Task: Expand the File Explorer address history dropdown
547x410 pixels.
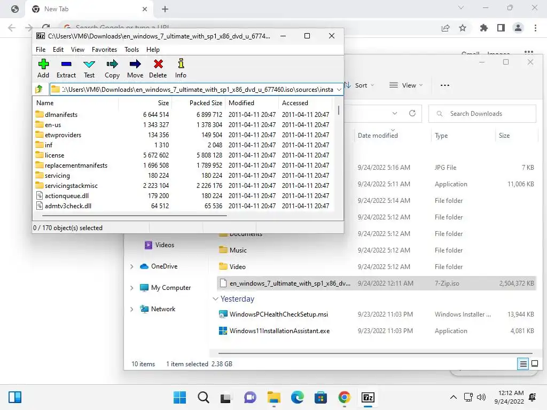Action: pyautogui.click(x=395, y=113)
